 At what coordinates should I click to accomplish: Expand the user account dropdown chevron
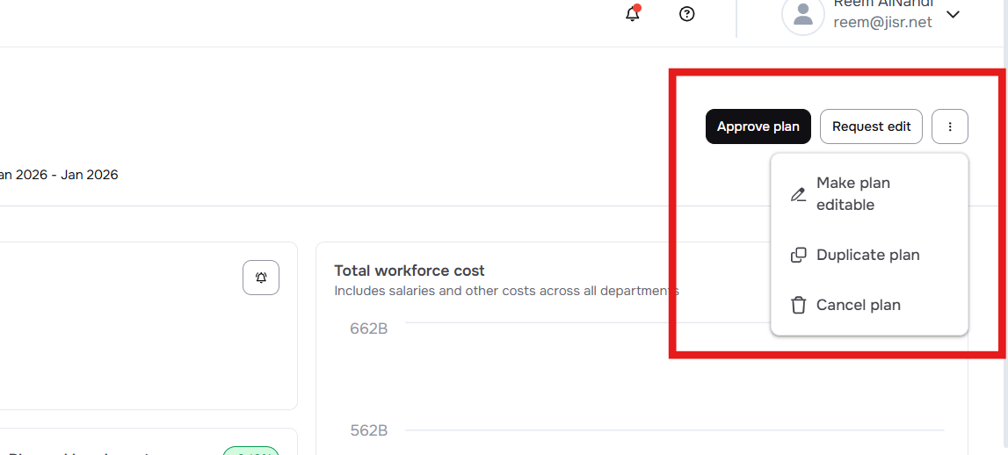(x=953, y=14)
